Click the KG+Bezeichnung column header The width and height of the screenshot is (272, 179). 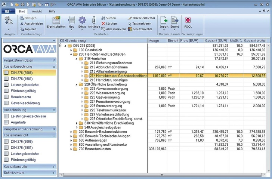point(103,41)
